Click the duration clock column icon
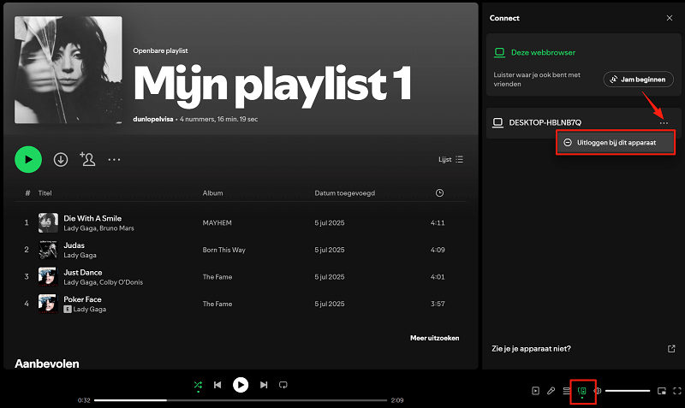685x408 pixels. tap(439, 192)
